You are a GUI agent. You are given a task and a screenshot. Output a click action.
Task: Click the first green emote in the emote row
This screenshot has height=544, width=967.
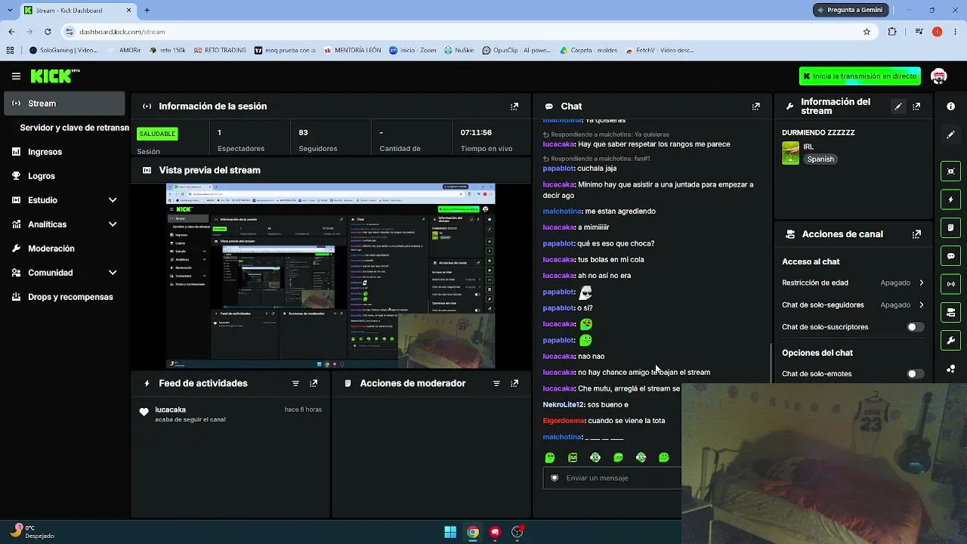coord(550,457)
